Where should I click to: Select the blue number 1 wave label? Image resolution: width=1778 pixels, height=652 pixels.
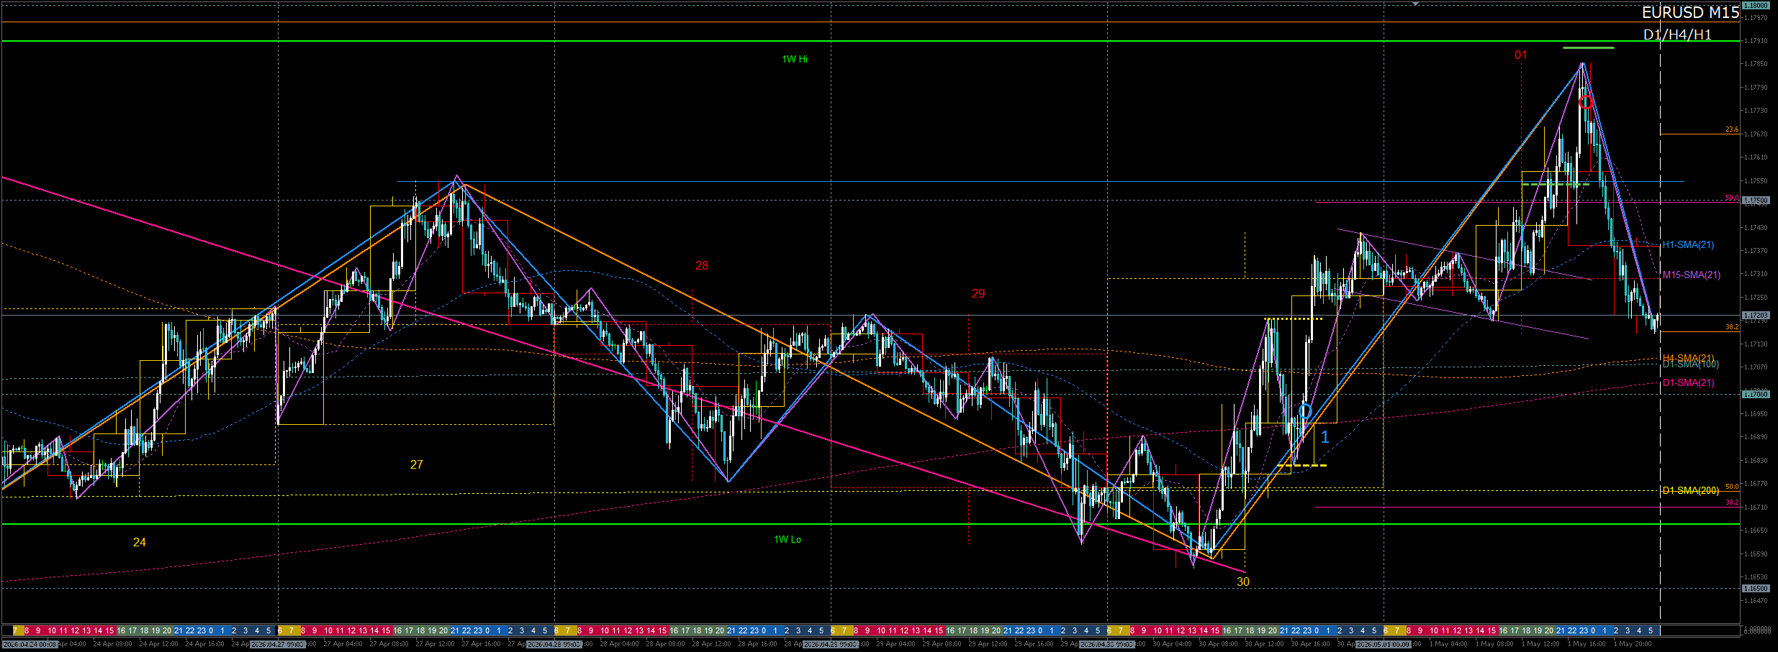point(1325,436)
